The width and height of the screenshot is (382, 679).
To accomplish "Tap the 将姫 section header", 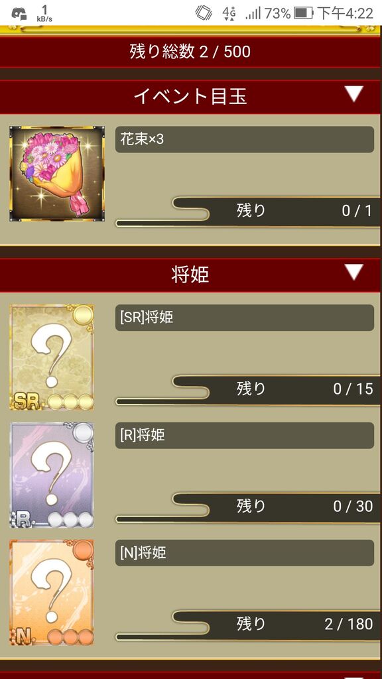I will [190, 275].
